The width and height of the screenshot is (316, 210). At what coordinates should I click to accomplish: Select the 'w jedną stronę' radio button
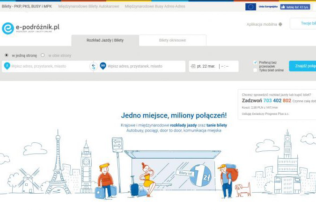(7, 55)
